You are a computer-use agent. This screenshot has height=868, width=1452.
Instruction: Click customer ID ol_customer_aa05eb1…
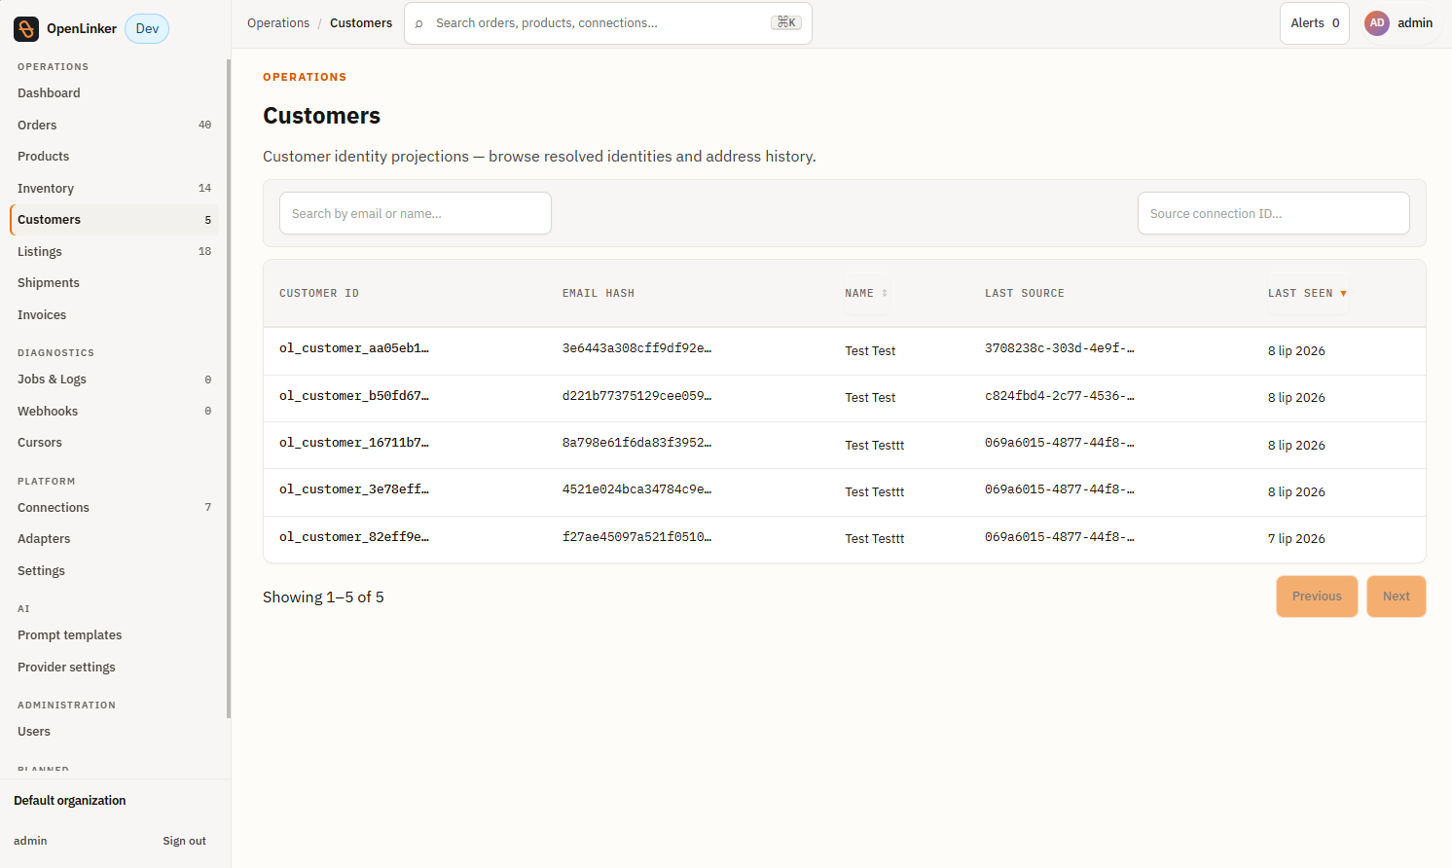(354, 348)
